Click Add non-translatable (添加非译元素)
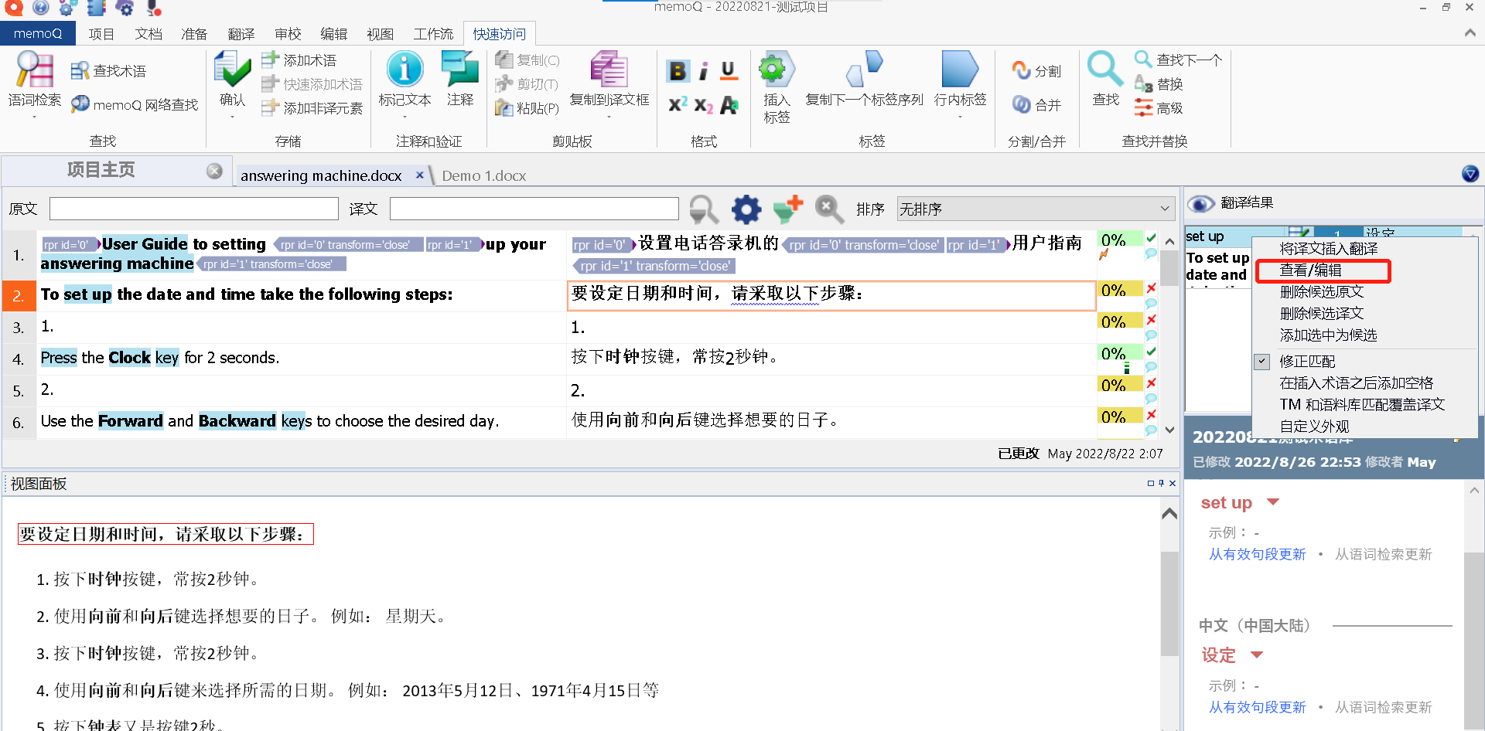Viewport: 1485px width, 731px height. (312, 108)
